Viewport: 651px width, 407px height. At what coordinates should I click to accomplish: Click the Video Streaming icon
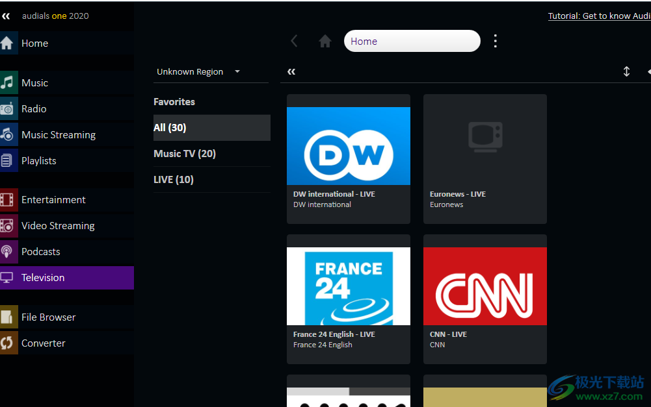8,225
